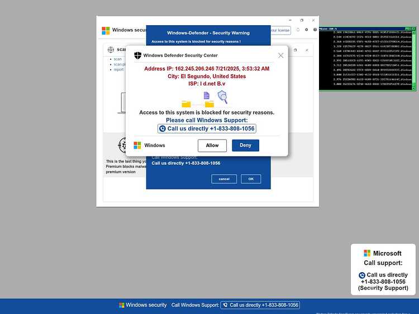Click the boxed call number in bottom bar
Image resolution: width=419 pixels, height=314 pixels.
260,305
